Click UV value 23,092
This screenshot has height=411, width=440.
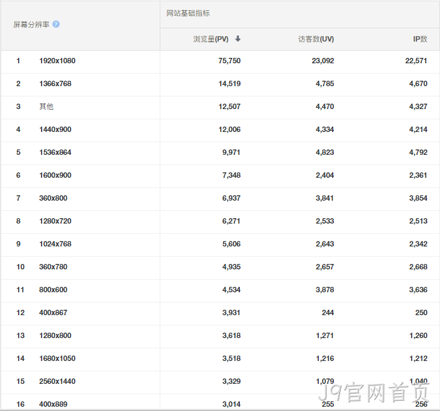coord(323,61)
